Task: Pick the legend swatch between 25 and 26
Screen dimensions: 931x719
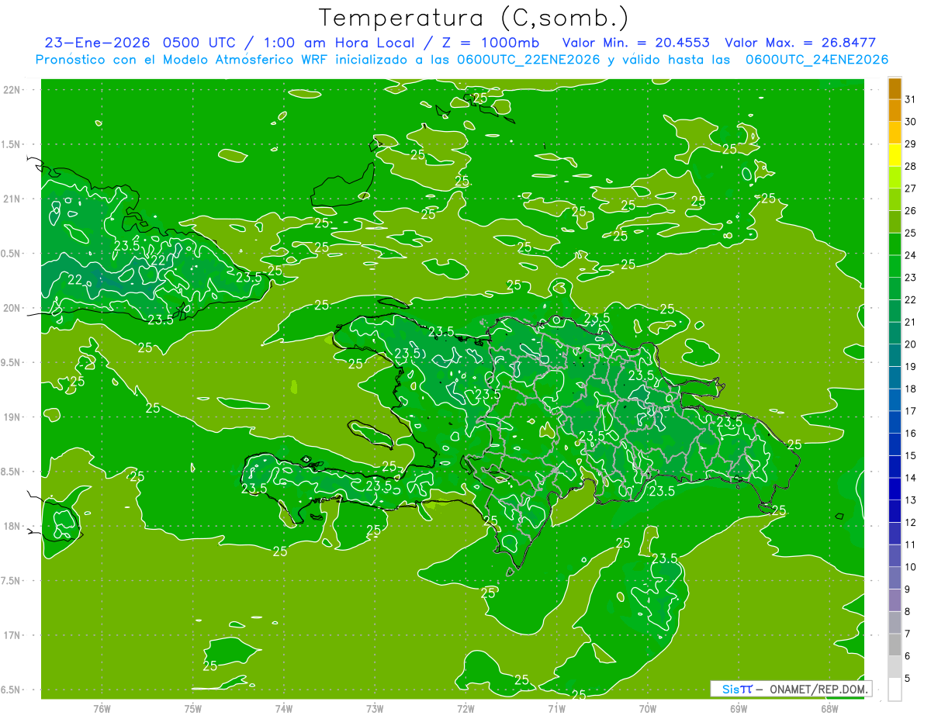Action: 895,222
